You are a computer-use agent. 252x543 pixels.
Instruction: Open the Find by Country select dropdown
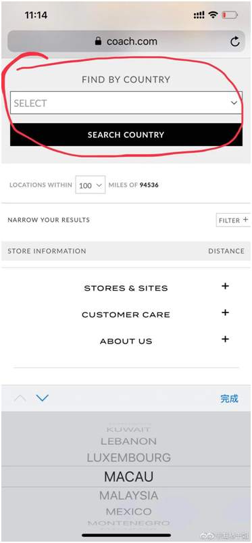click(x=126, y=103)
